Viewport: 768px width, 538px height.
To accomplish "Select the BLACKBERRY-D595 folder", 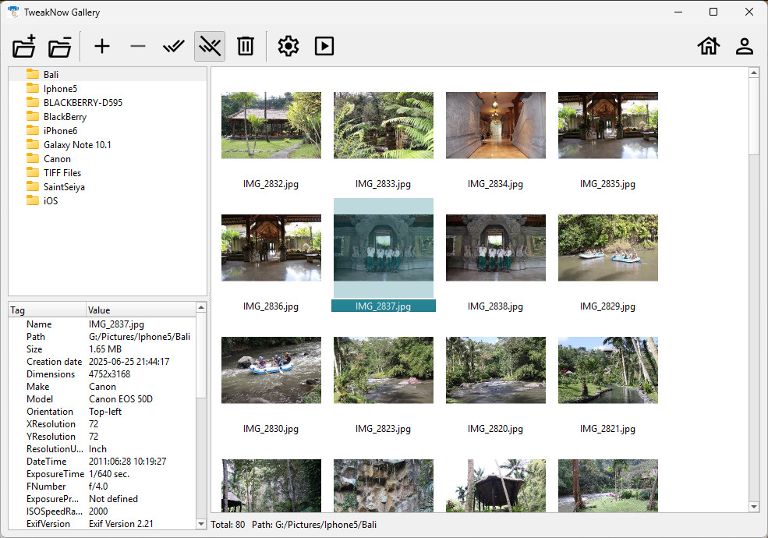I will coord(82,103).
